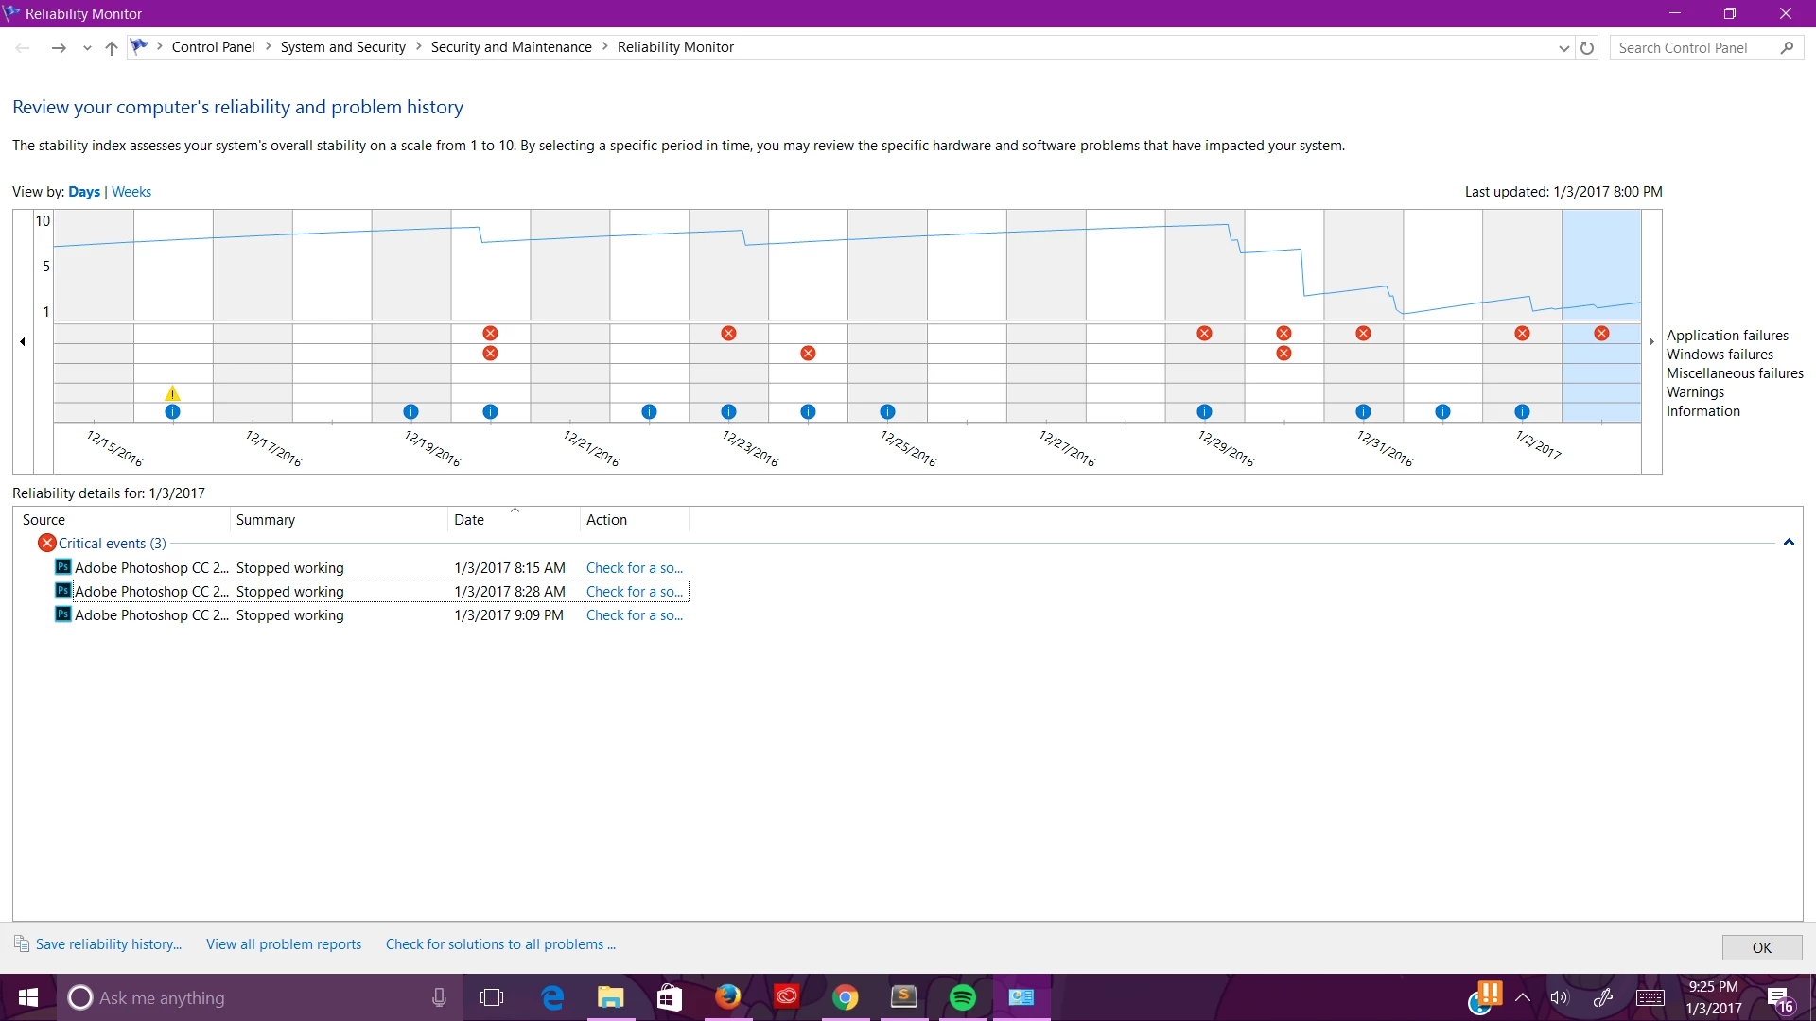Open Spotify from the taskbar
1816x1021 pixels.
[962, 997]
